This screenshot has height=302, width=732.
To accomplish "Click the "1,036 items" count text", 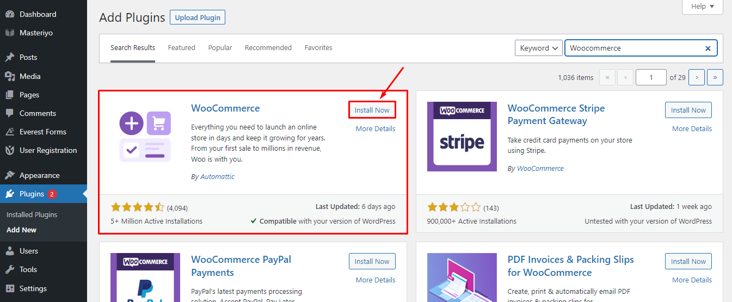I will tap(576, 77).
